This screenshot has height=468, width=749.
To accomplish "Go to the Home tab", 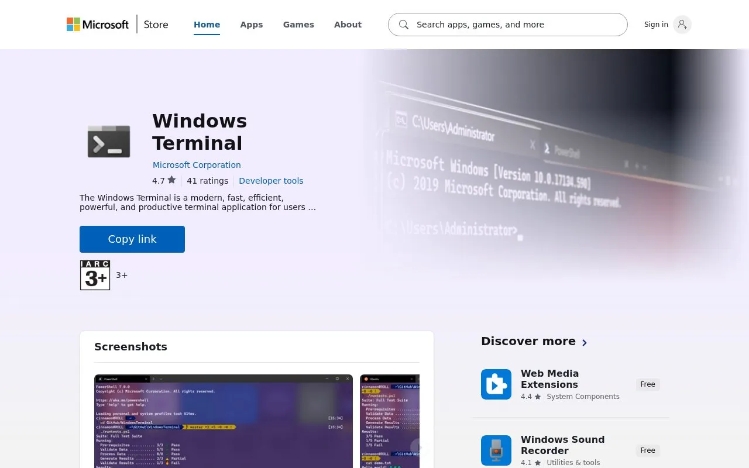I will [x=207, y=25].
